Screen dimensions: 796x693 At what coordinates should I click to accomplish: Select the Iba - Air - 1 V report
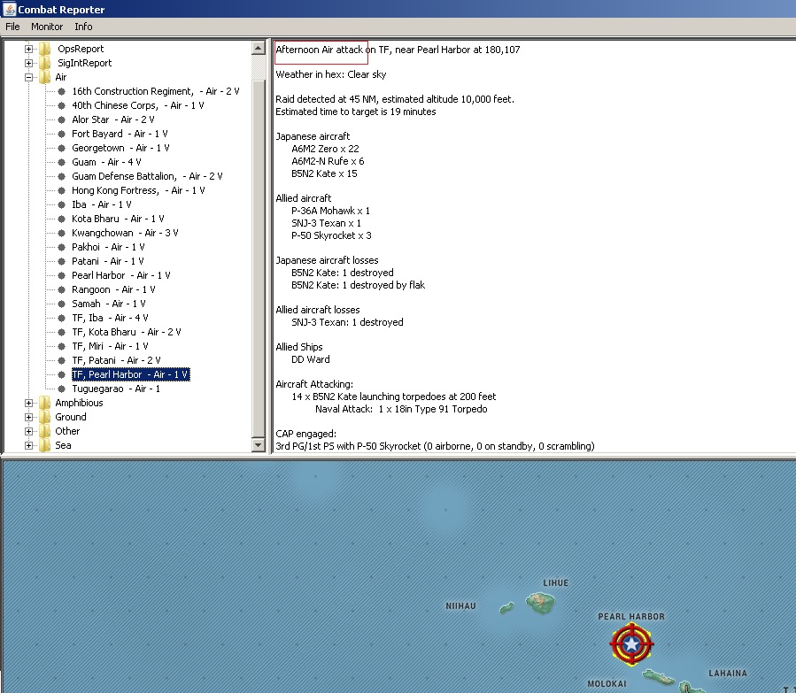click(x=102, y=205)
